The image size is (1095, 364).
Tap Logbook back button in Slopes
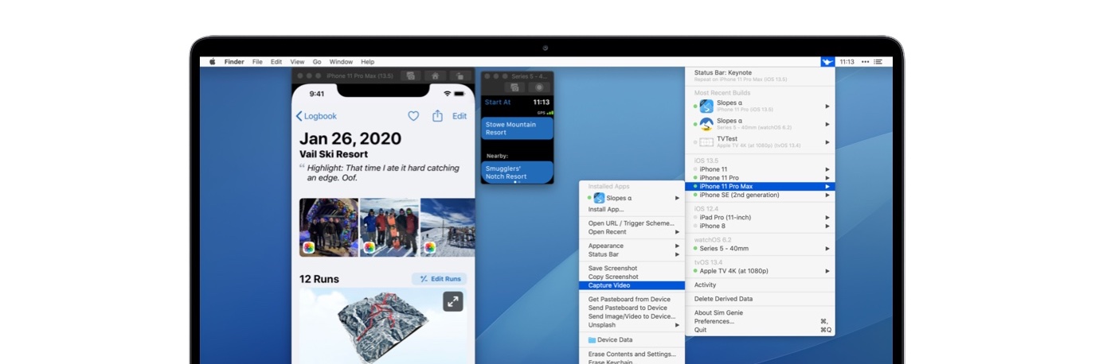click(x=316, y=116)
